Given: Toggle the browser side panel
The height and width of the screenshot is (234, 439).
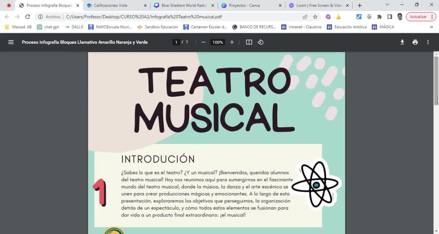Looking at the screenshot, I should click(390, 16).
